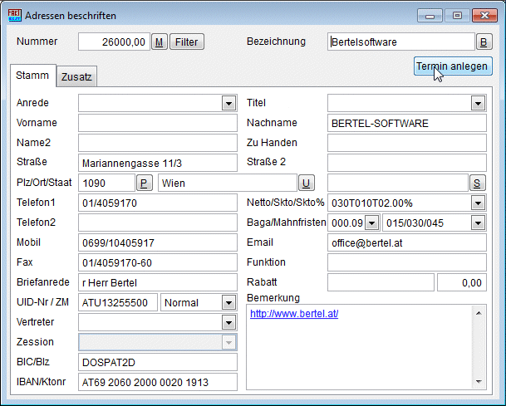506x406 pixels.
Task: Open the Baga 000.09 dropdown arrow
Action: tap(371, 223)
